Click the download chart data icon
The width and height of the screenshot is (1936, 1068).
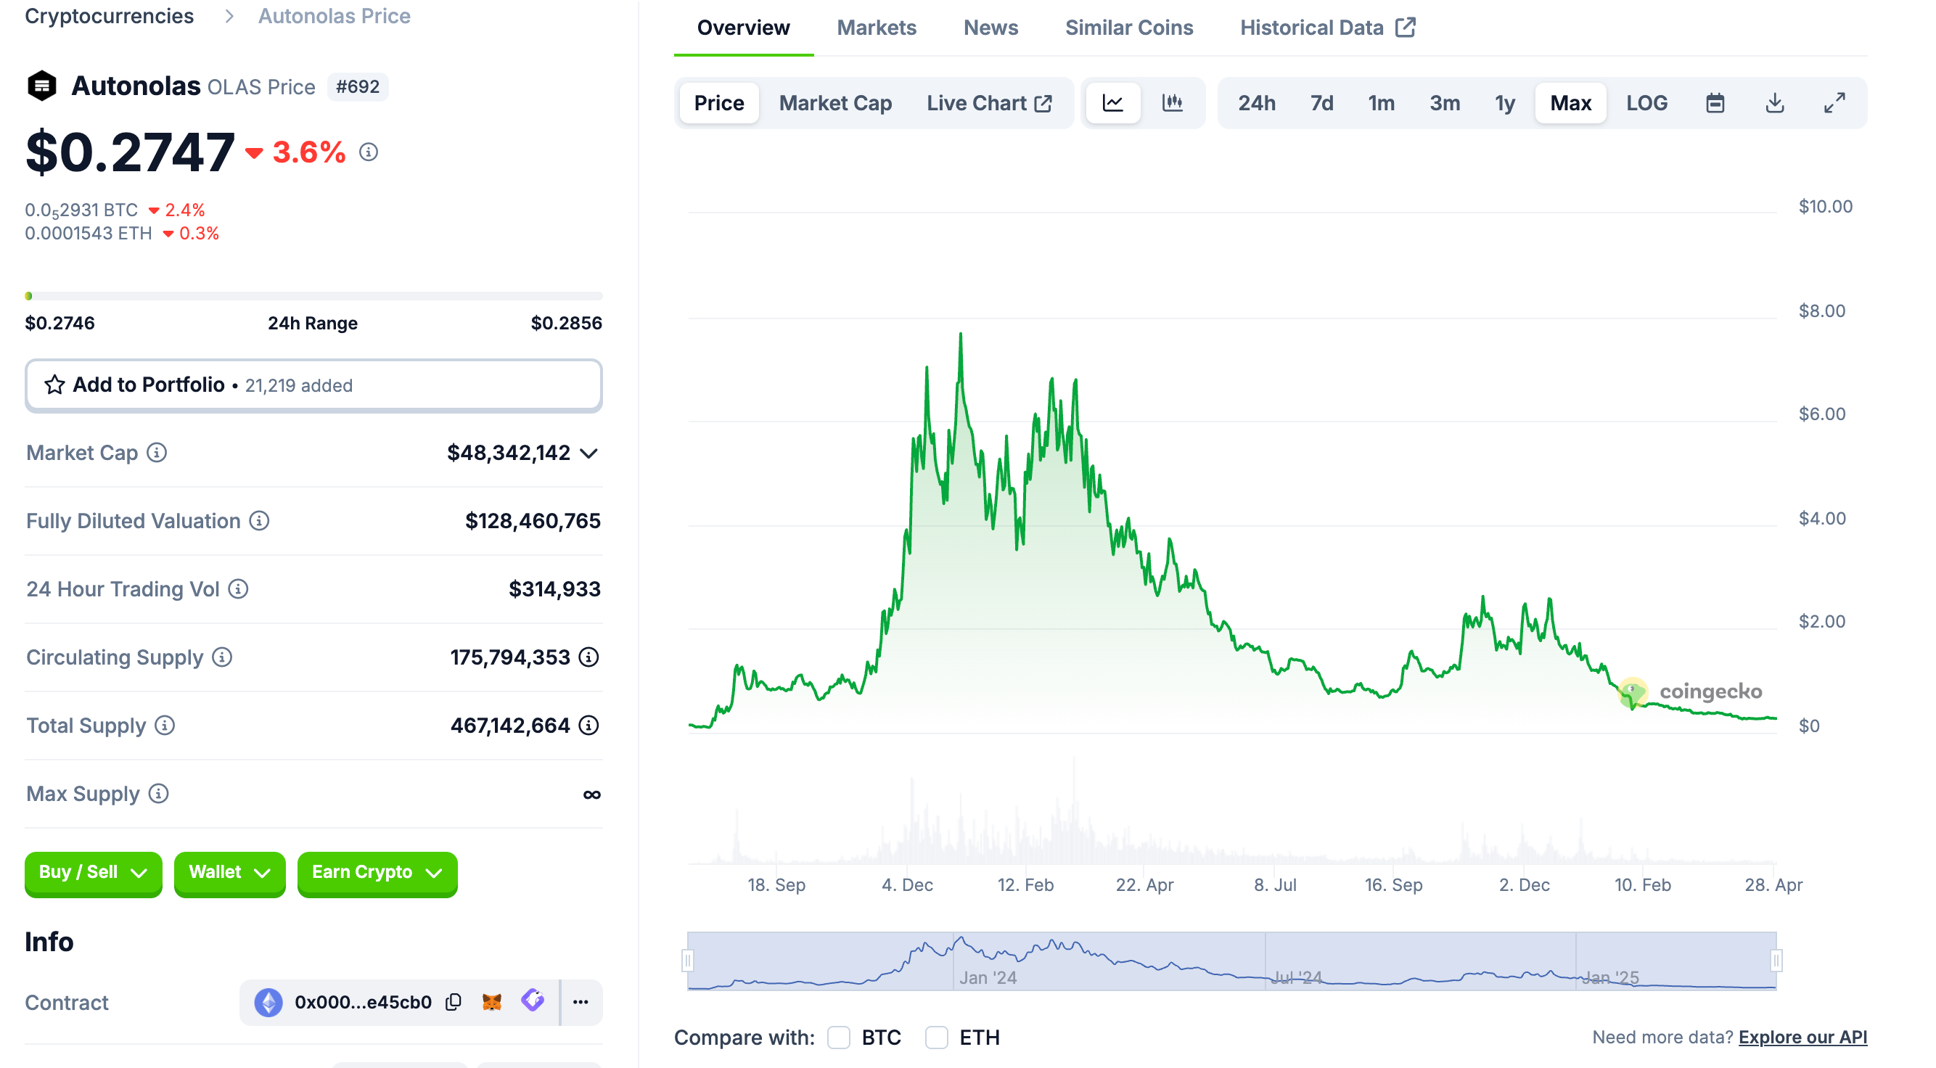(1775, 103)
